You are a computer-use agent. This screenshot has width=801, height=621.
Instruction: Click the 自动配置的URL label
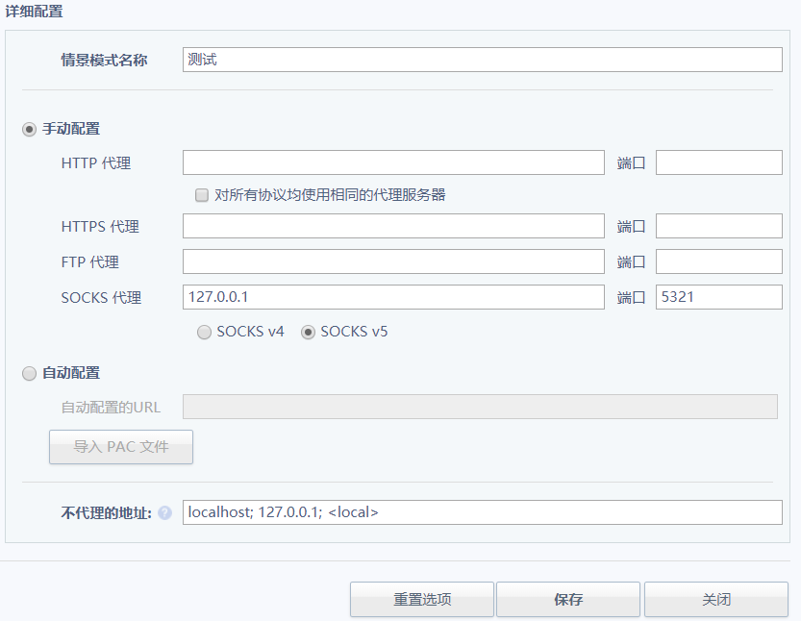click(111, 407)
